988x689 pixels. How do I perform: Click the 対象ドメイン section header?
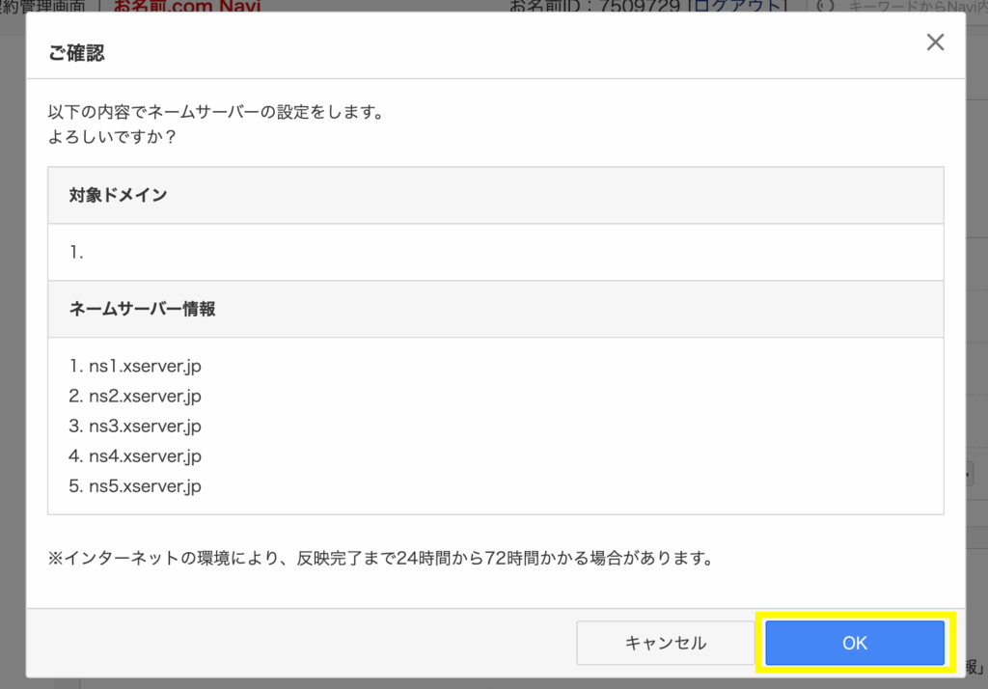118,195
